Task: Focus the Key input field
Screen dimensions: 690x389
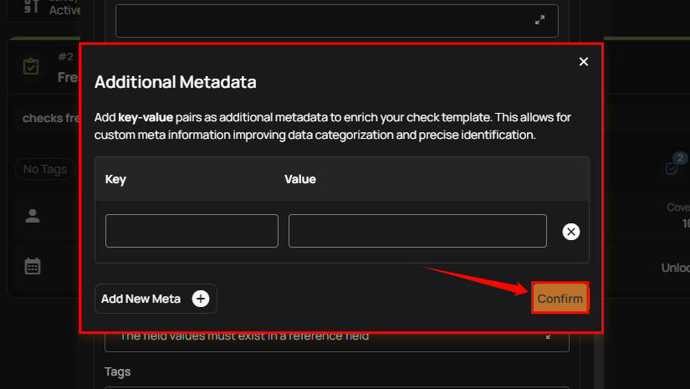Action: [x=192, y=231]
